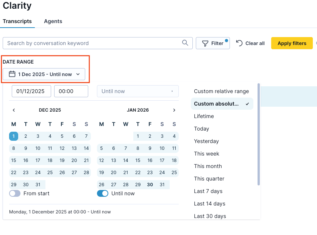Disable the Until now toggle
The width and height of the screenshot is (317, 235).
(x=102, y=193)
